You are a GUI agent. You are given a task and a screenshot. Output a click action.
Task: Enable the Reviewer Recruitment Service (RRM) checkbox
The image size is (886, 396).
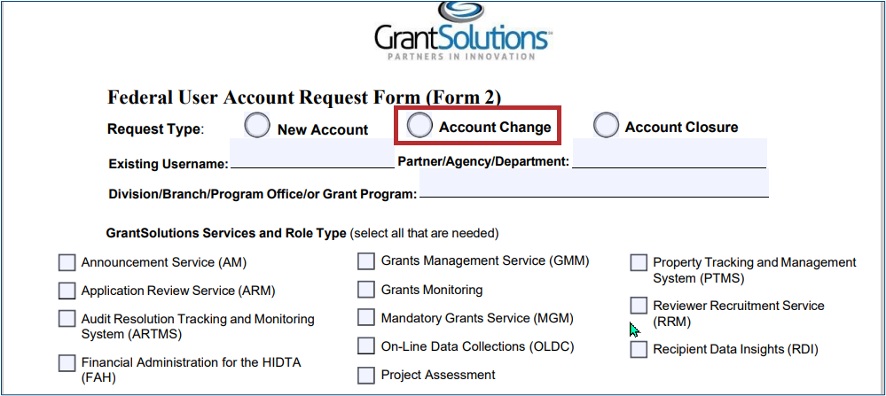(639, 306)
